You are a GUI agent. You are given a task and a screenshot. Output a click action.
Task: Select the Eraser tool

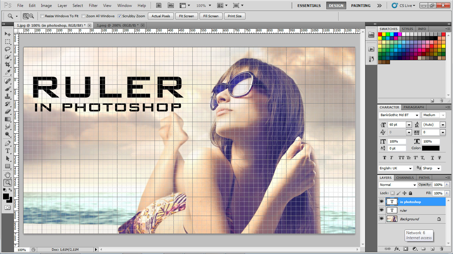click(x=7, y=111)
